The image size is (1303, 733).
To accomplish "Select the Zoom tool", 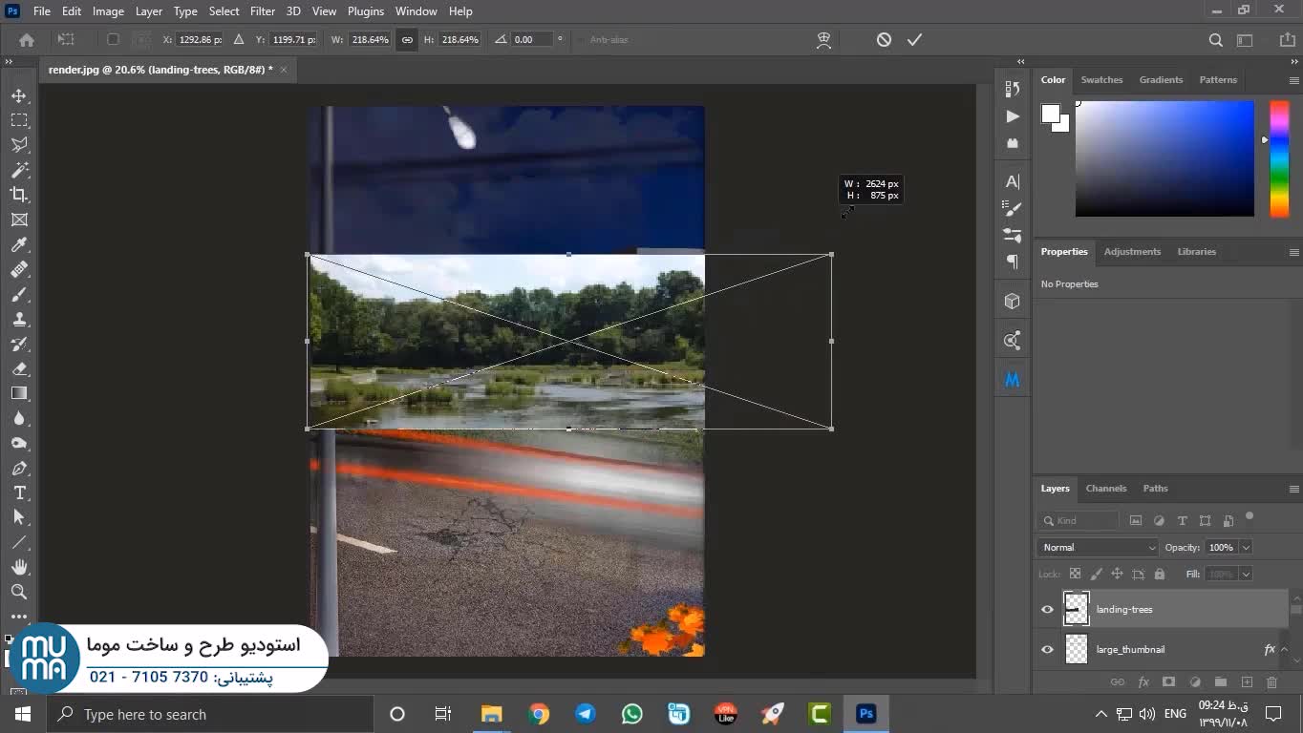I will pos(19,592).
